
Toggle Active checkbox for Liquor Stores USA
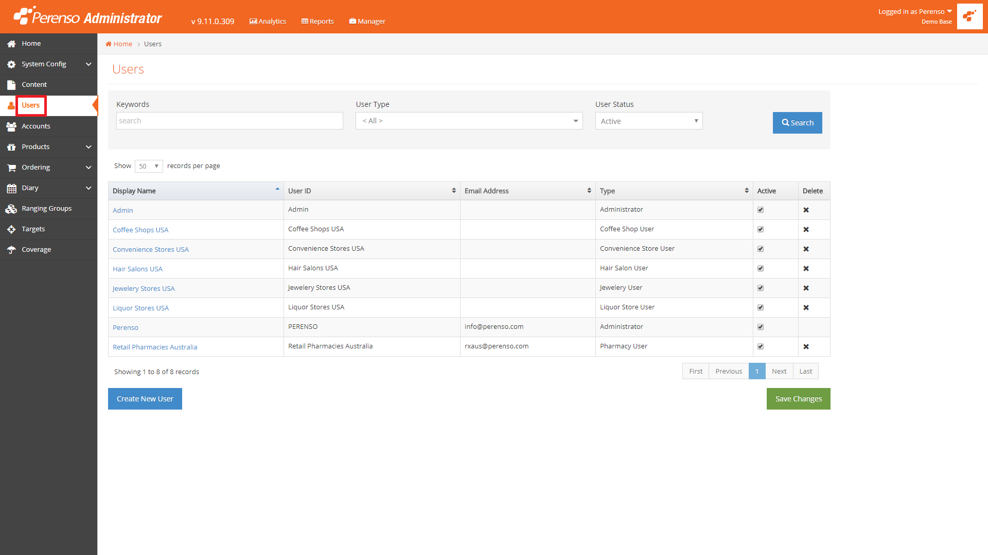[761, 308]
